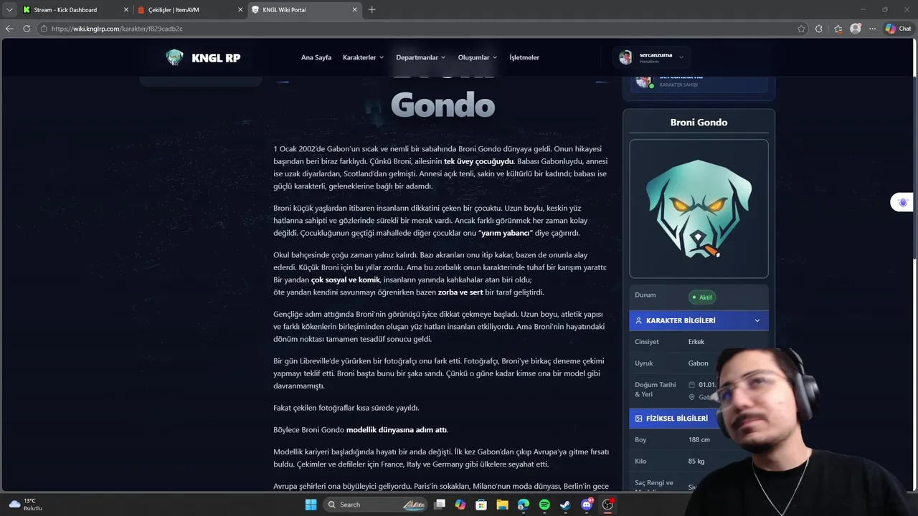Open the Copilot Chat button
The width and height of the screenshot is (918, 516).
[899, 29]
